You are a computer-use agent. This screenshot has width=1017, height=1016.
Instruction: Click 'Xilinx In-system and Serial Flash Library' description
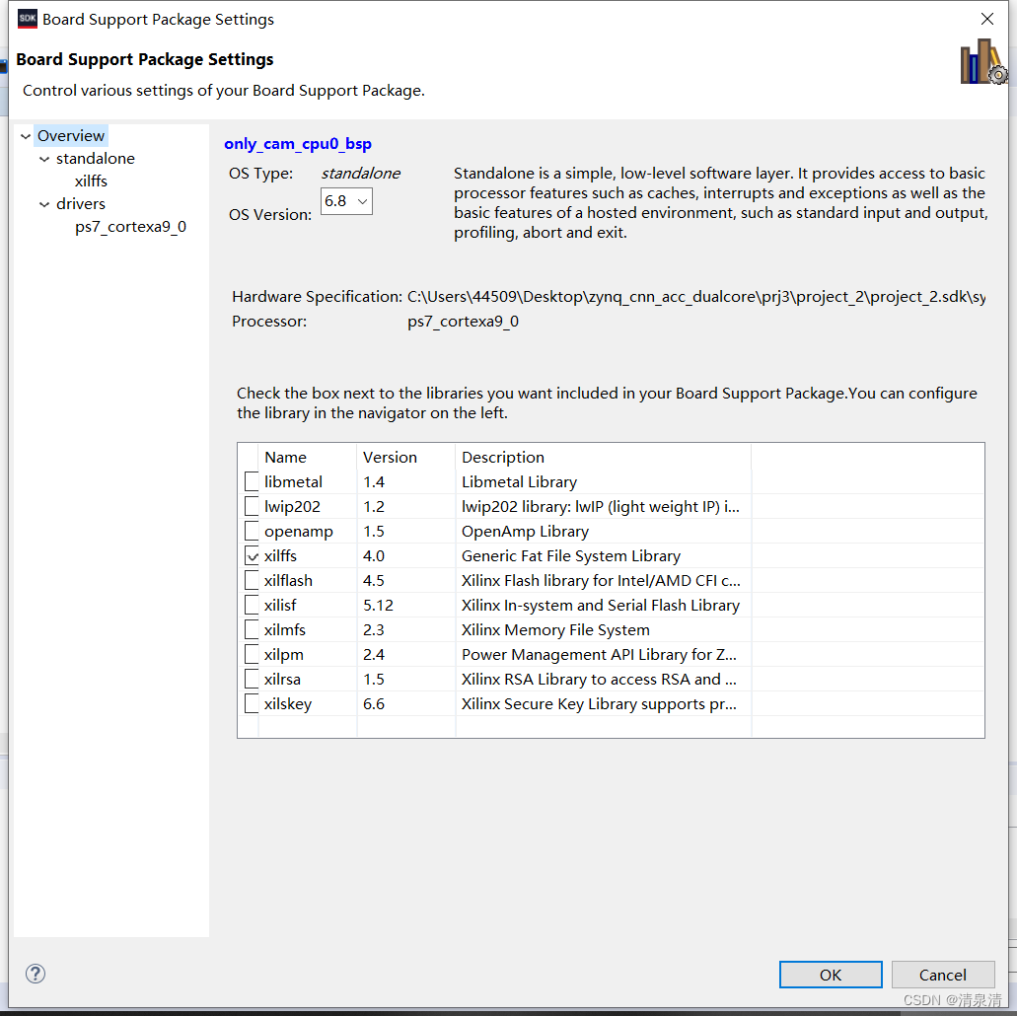(x=601, y=605)
